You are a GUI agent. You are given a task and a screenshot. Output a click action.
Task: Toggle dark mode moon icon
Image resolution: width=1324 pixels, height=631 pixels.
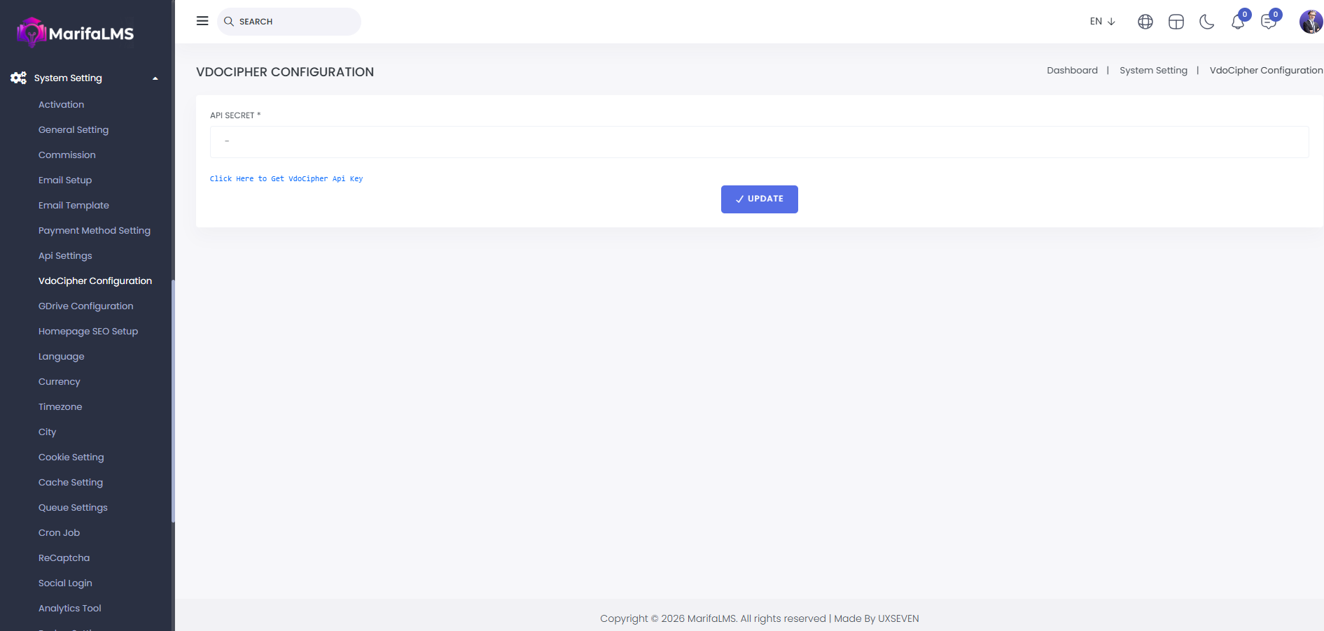tap(1206, 22)
